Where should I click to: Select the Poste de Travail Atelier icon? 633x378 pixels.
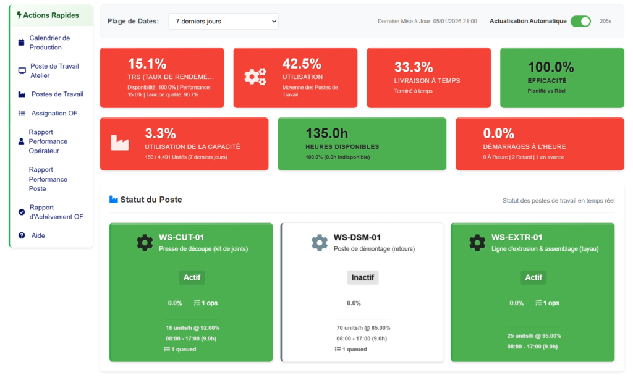coord(20,70)
